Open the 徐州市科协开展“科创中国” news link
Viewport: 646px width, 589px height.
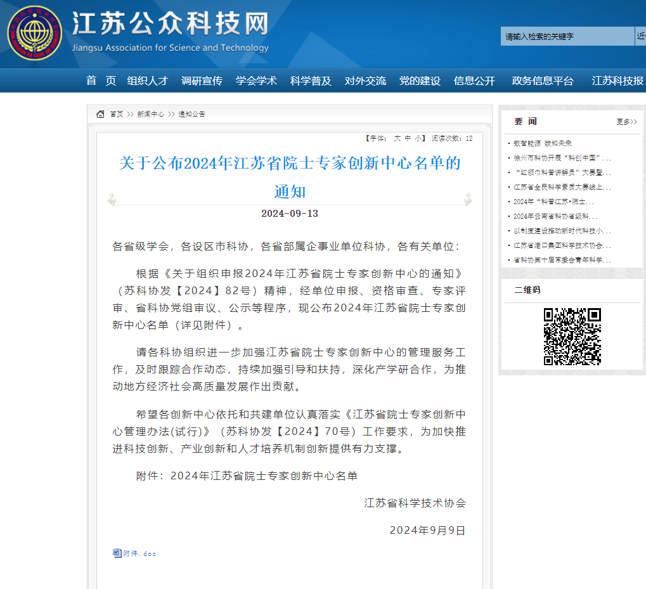click(562, 158)
